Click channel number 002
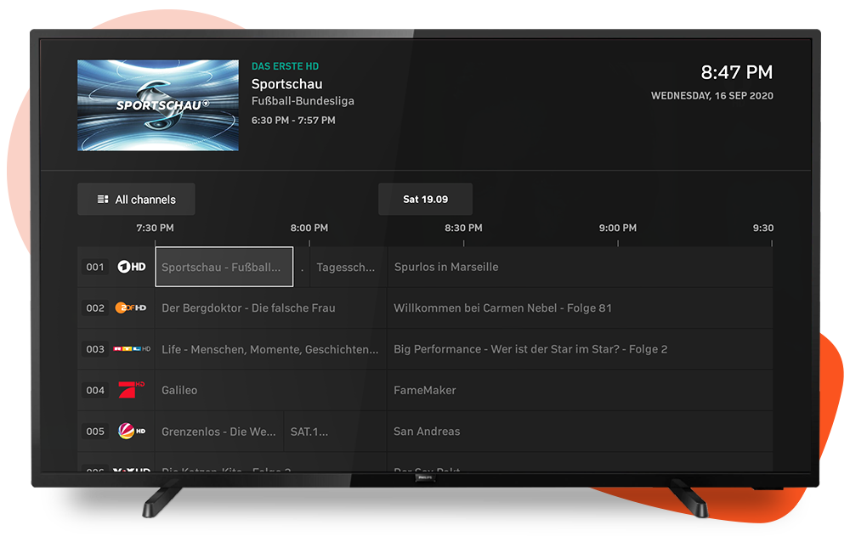 pos(95,308)
